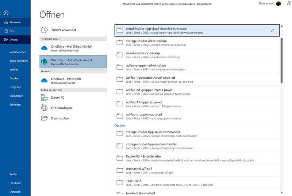
Task: Open Thomas Joos account avatar
Action: (x=278, y=4)
